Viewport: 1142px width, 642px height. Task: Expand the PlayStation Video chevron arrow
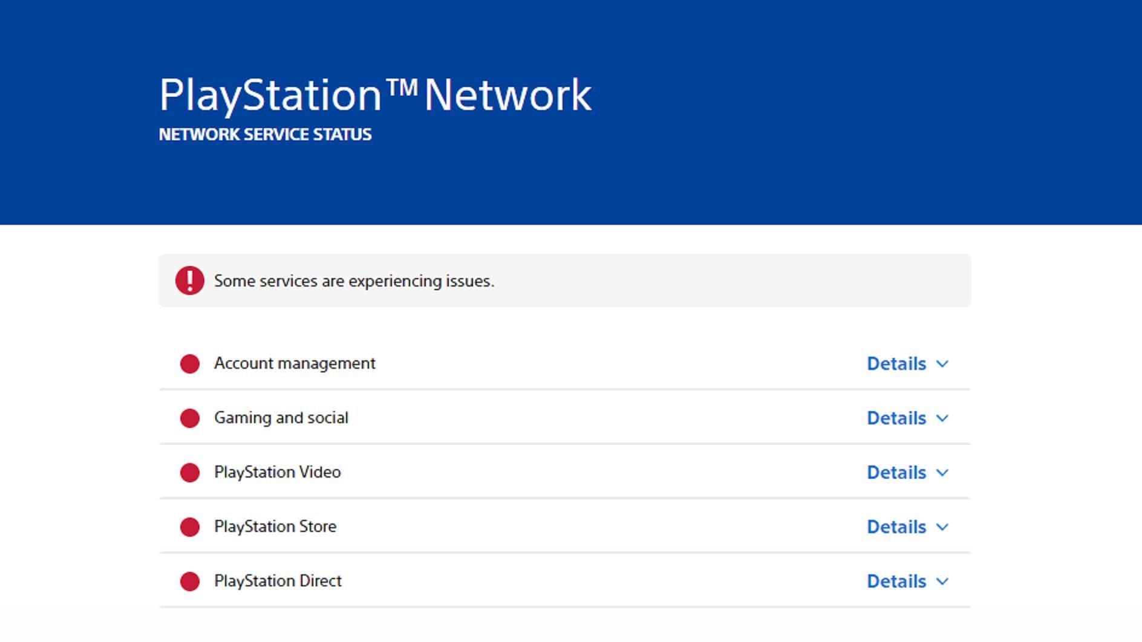coord(942,473)
